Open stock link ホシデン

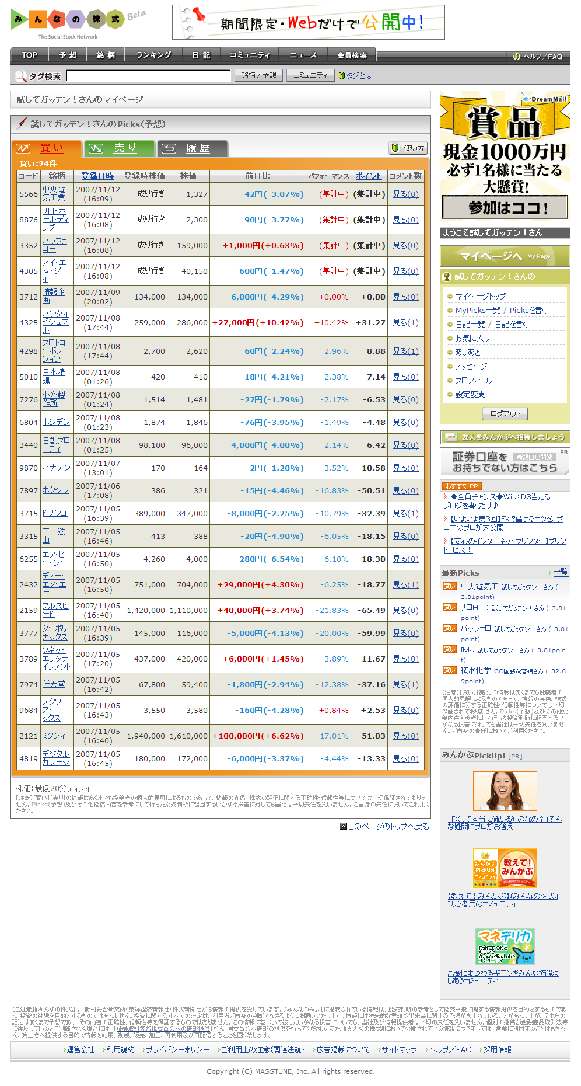56,422
